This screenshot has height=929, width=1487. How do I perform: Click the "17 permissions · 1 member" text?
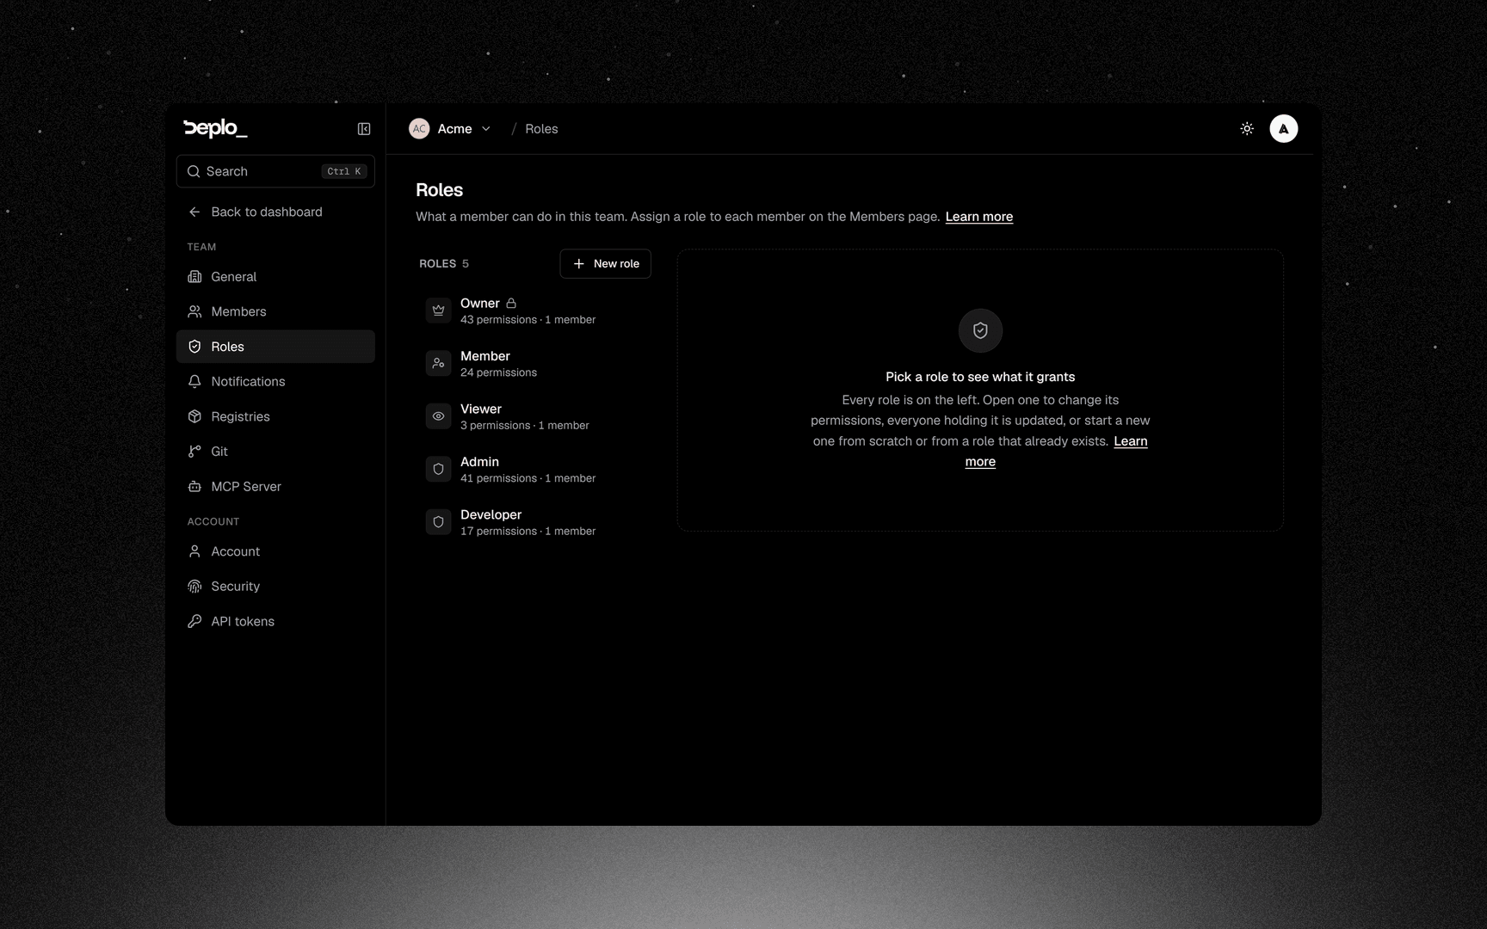coord(528,532)
